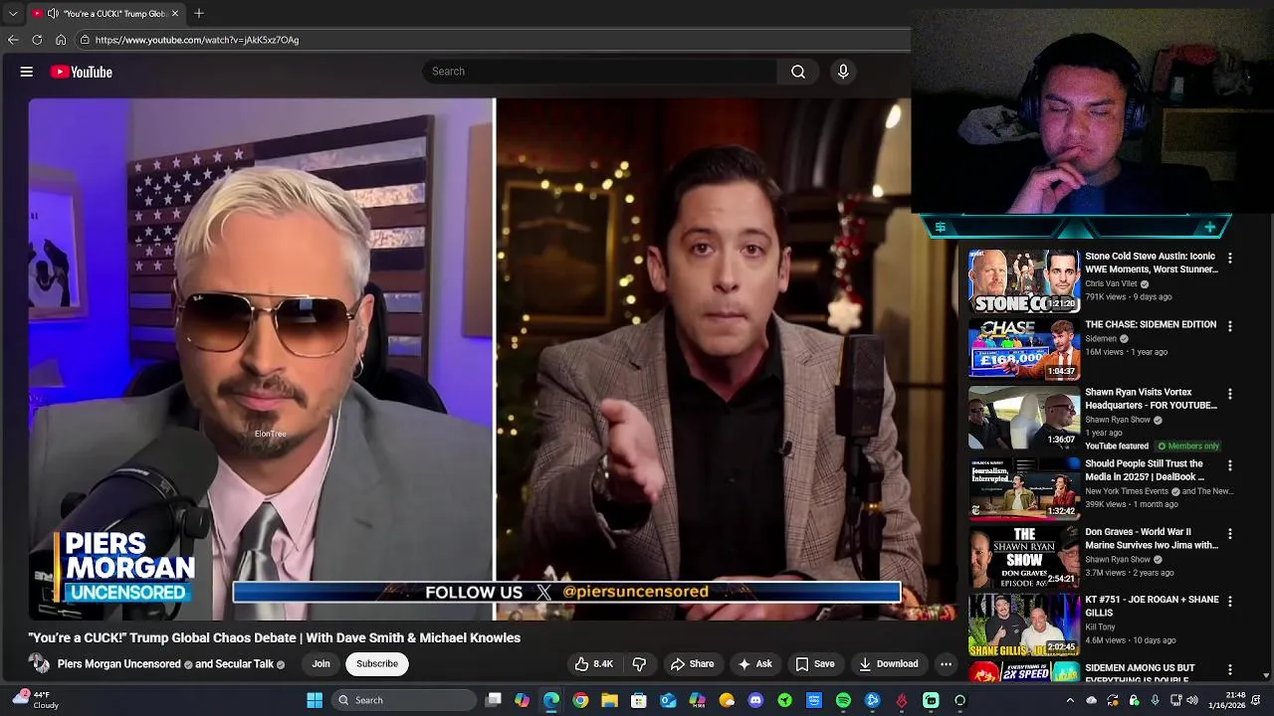Viewport: 1274px width, 716px height.
Task: Click the Kill Tony channel name
Action: pos(1100,627)
